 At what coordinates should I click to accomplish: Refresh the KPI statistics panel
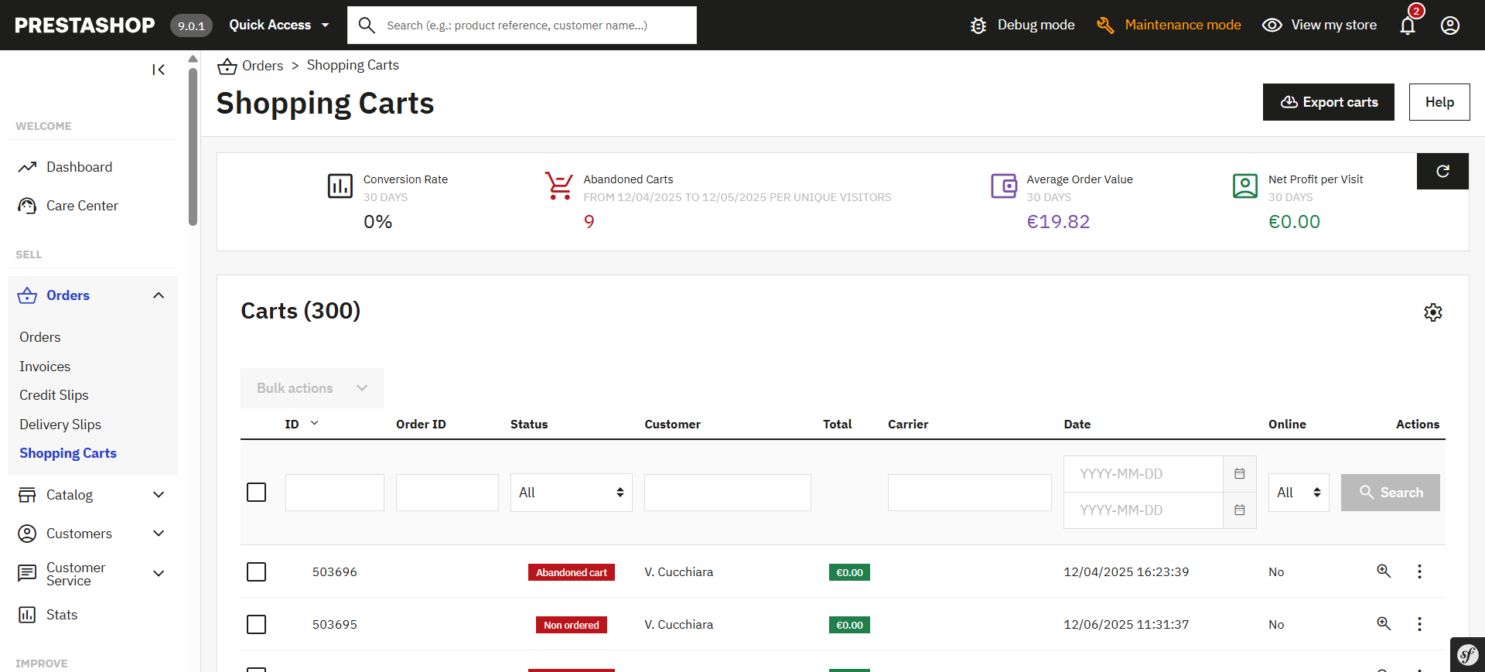[x=1442, y=172]
